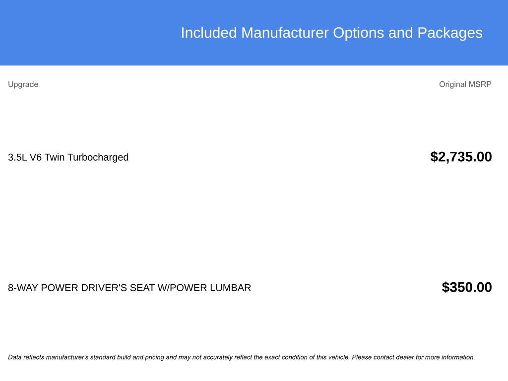Click the '3.5L' engine size text

click(17, 157)
